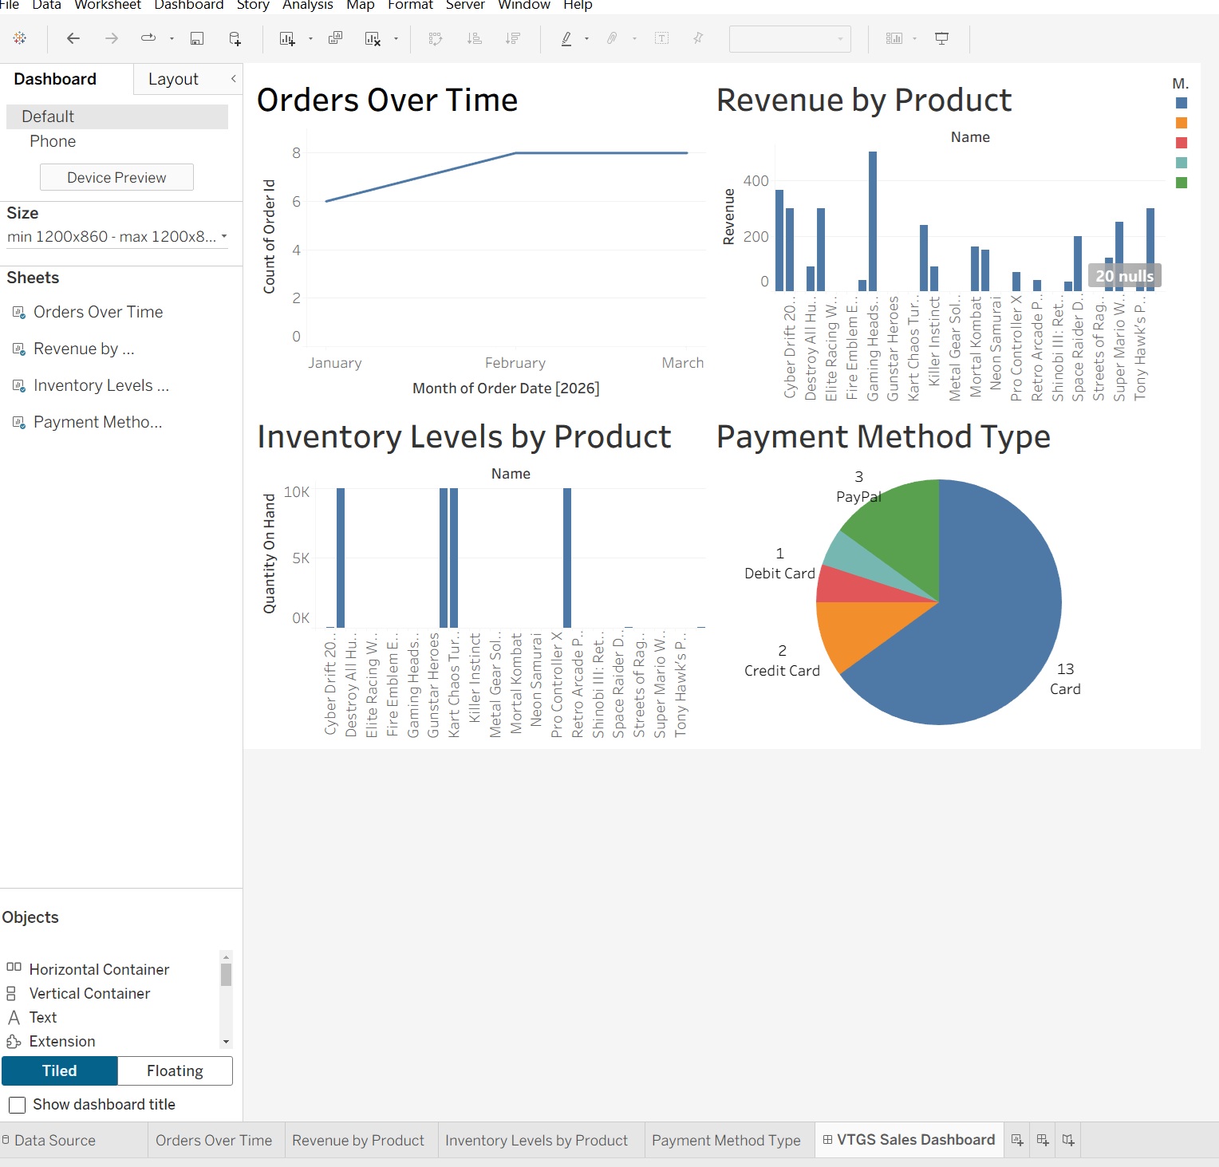Image resolution: width=1219 pixels, height=1167 pixels.
Task: Select the Phone device layout
Action: point(52,141)
